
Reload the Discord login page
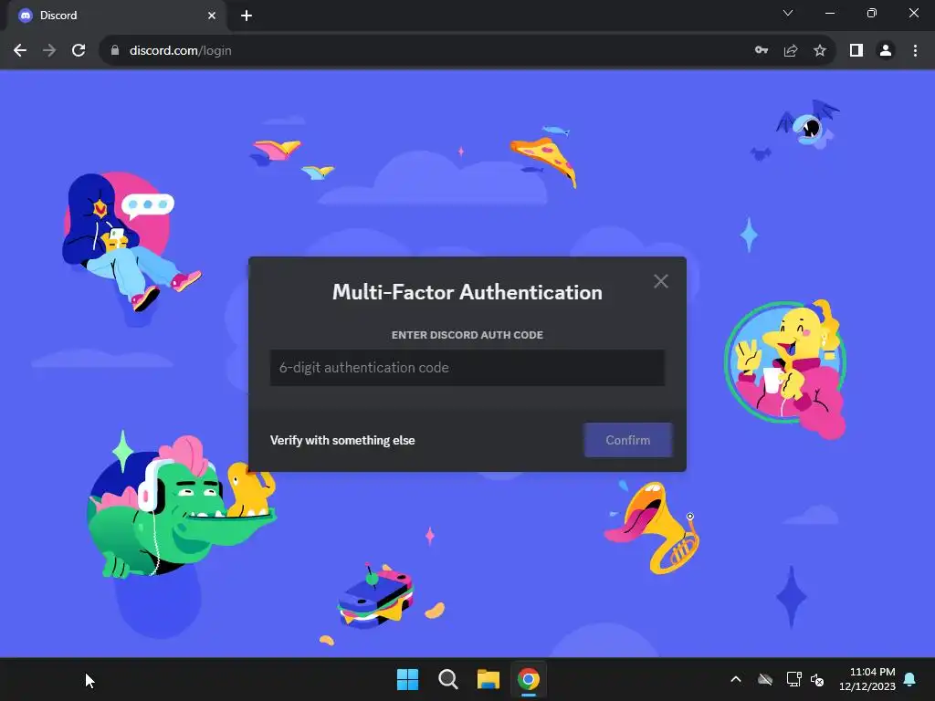[79, 51]
